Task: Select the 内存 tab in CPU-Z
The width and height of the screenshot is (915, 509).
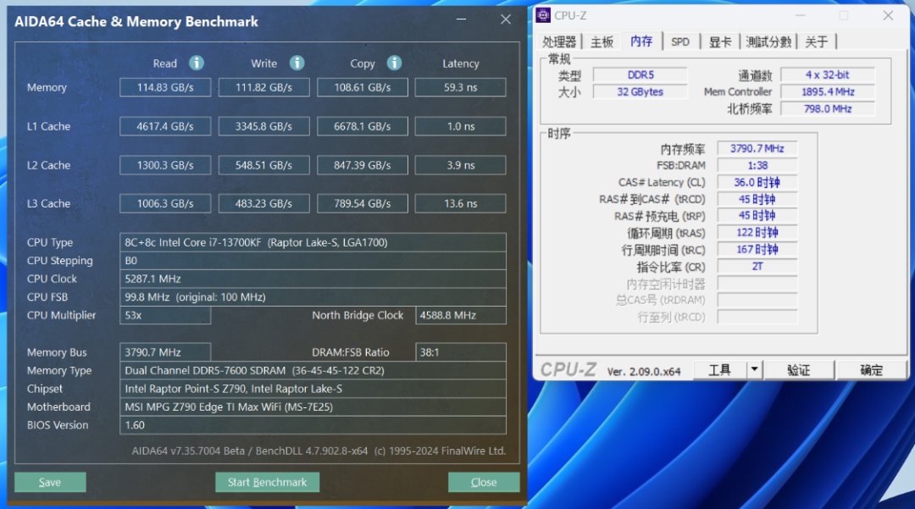Action: pos(640,41)
